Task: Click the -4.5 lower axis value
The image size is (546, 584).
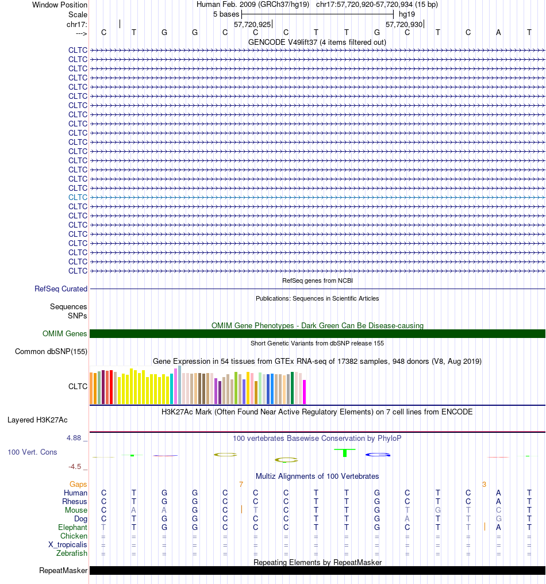Action: point(75,467)
